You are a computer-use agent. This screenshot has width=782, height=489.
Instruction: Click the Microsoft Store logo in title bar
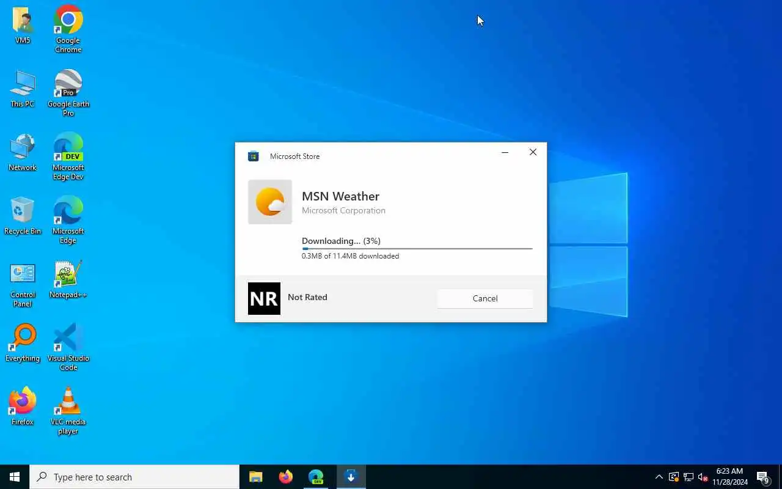[253, 156]
